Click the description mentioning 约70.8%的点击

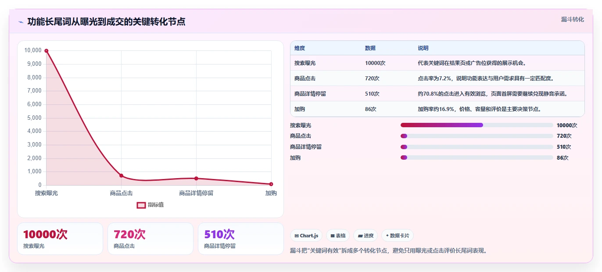[x=492, y=94]
